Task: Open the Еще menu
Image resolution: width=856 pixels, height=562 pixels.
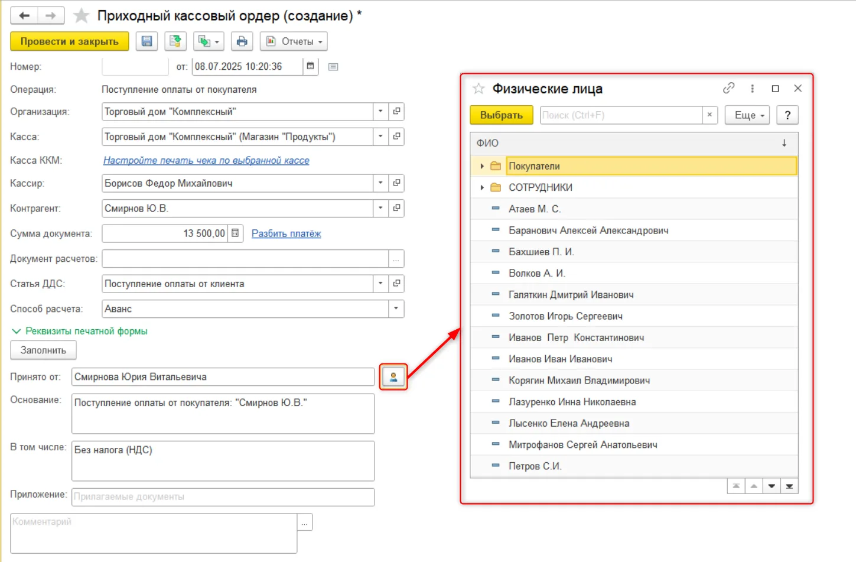Action: tap(748, 115)
